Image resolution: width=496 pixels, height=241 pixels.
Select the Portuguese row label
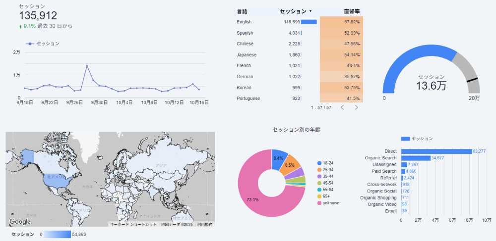tap(248, 98)
